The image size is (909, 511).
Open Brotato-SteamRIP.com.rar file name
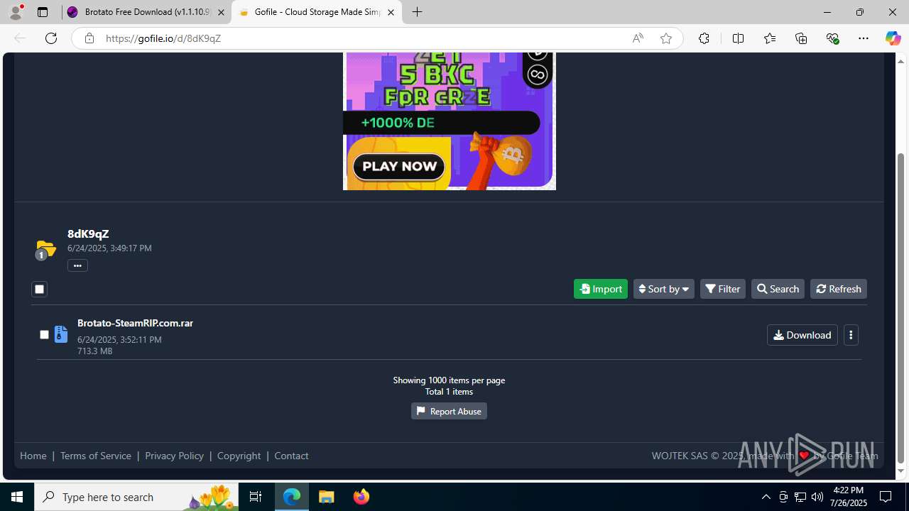pyautogui.click(x=135, y=323)
